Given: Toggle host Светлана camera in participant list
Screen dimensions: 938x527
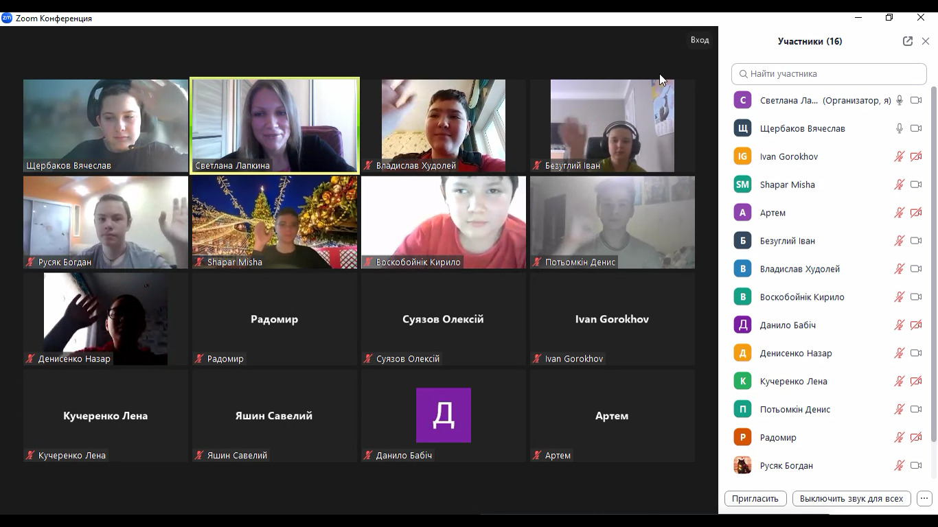Looking at the screenshot, I should tap(916, 100).
